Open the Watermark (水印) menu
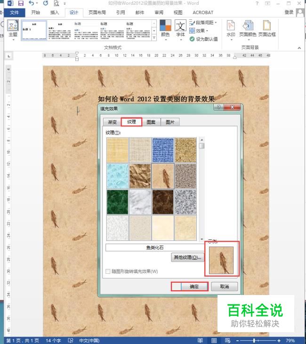Image resolution: width=306 pixels, height=344 pixels. point(231,30)
